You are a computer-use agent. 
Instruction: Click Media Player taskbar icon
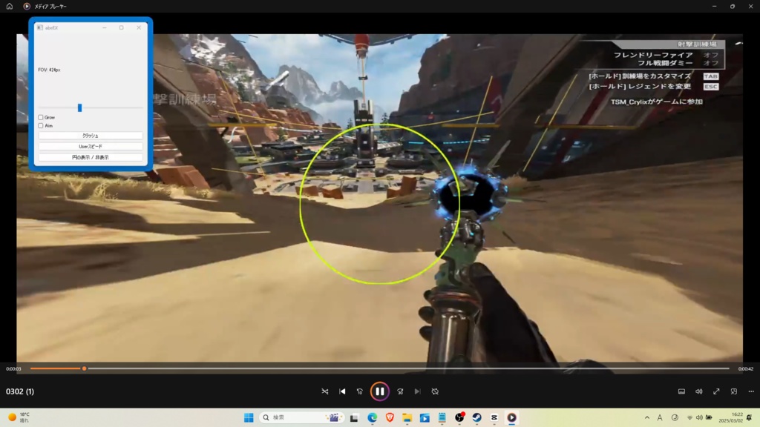pyautogui.click(x=512, y=417)
